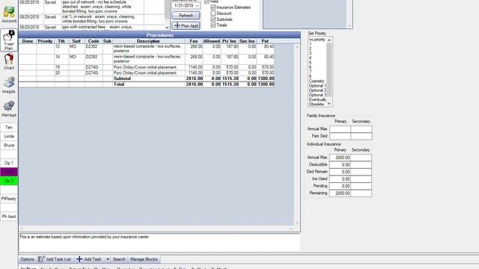Set priority to Eventually

(x=317, y=99)
